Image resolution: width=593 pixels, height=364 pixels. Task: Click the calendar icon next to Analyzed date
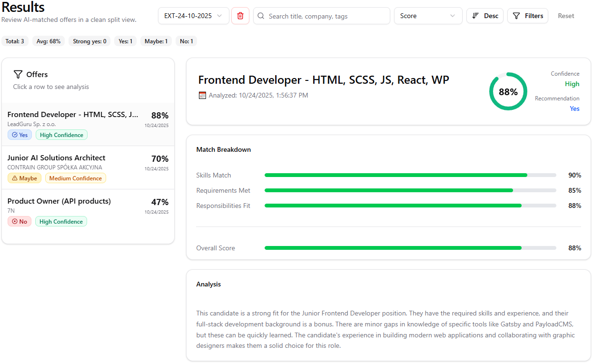coord(202,95)
